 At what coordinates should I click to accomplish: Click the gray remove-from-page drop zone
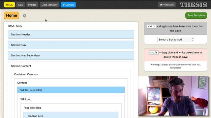(175, 29)
